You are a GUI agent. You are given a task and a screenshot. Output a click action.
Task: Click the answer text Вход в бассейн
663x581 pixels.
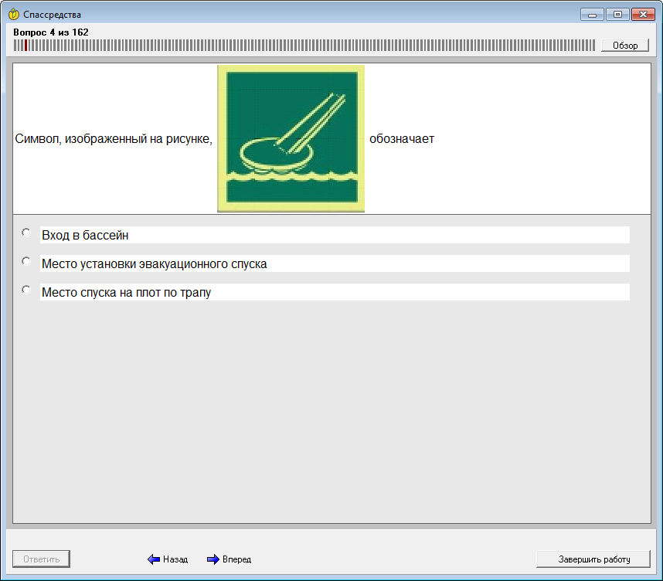pyautogui.click(x=85, y=235)
